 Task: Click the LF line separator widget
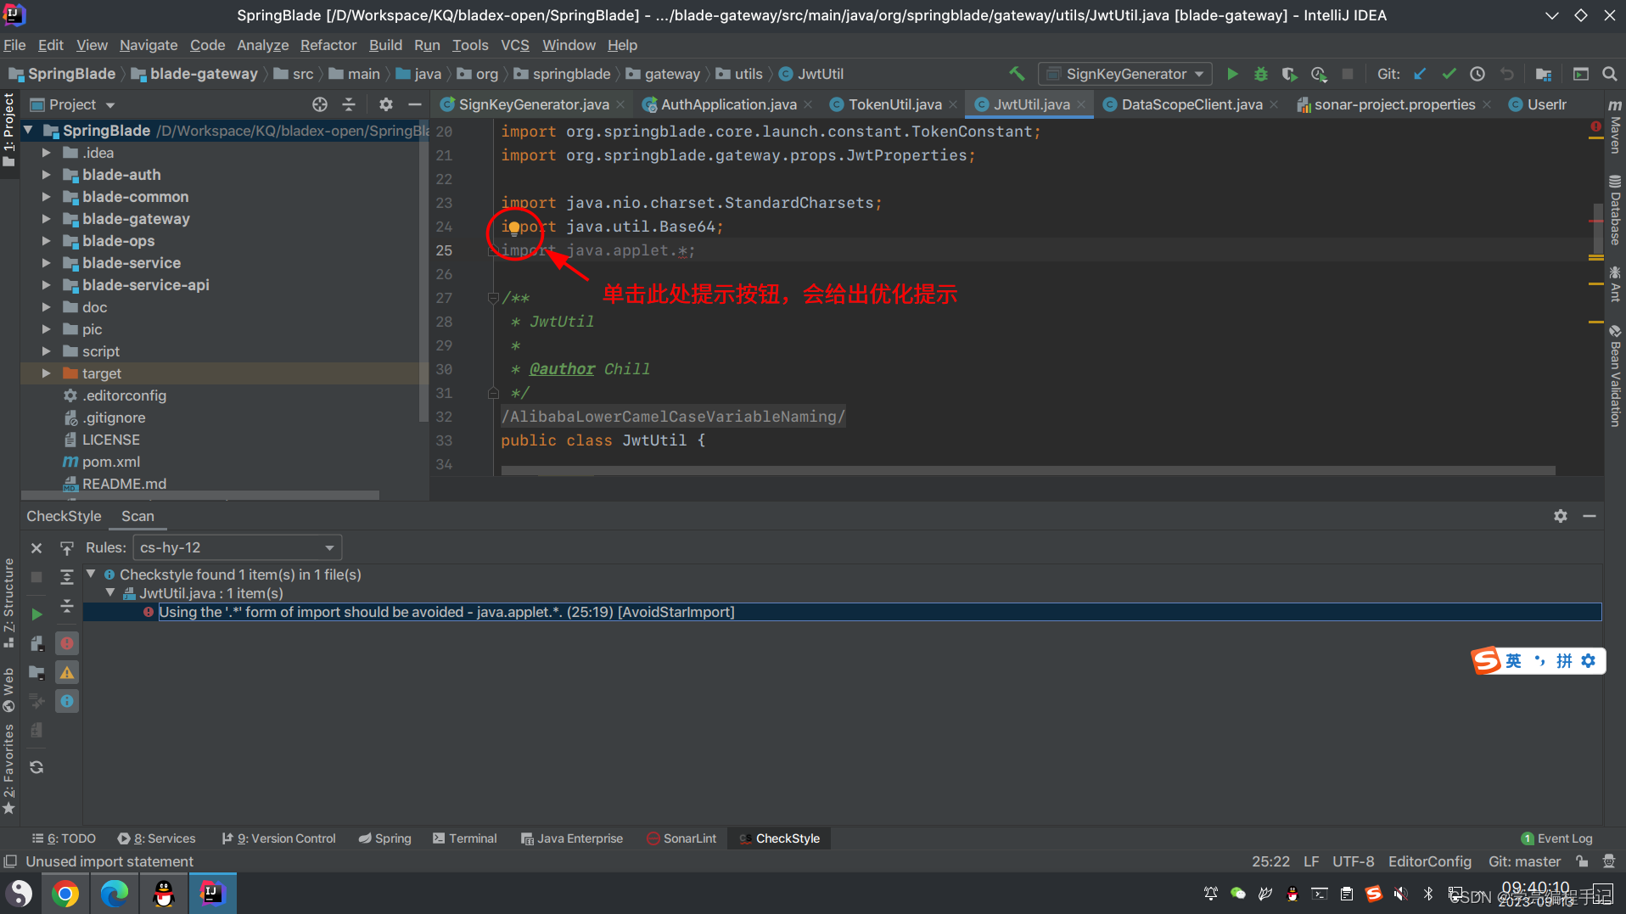click(x=1311, y=861)
